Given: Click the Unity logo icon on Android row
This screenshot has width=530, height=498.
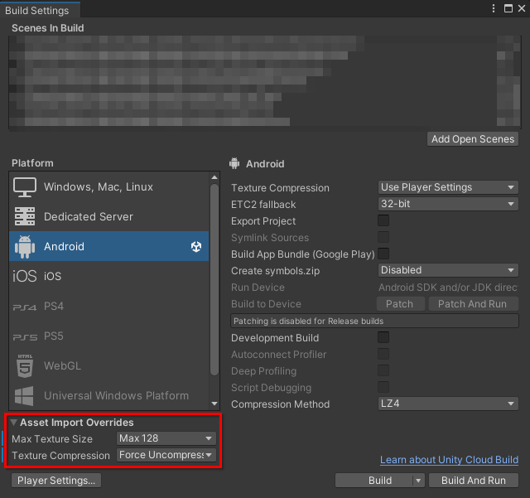Looking at the screenshot, I should click(x=196, y=247).
